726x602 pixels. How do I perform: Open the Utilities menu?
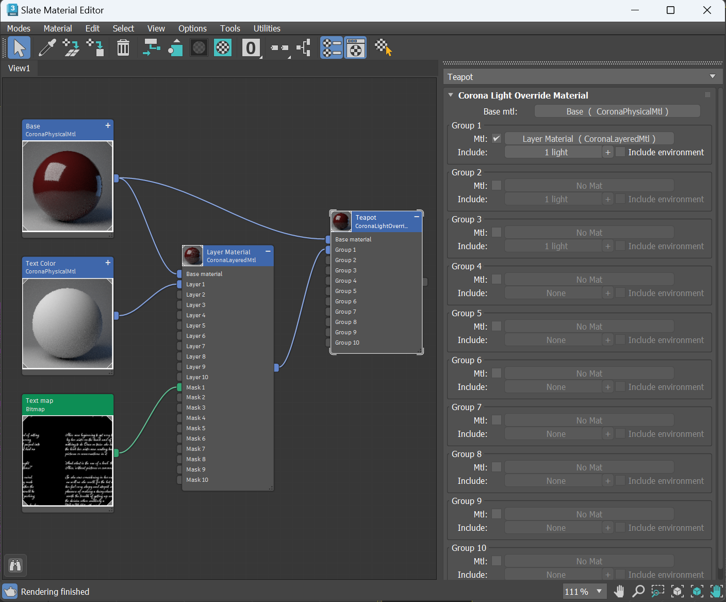267,28
